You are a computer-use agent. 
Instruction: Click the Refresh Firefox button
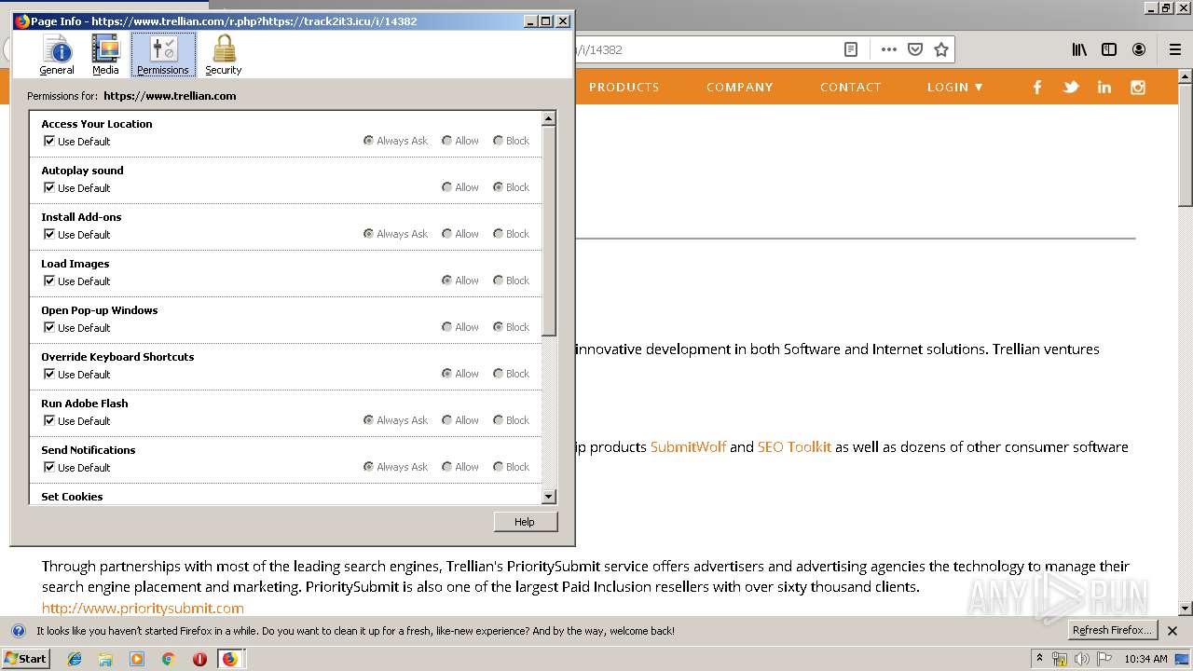click(1112, 631)
